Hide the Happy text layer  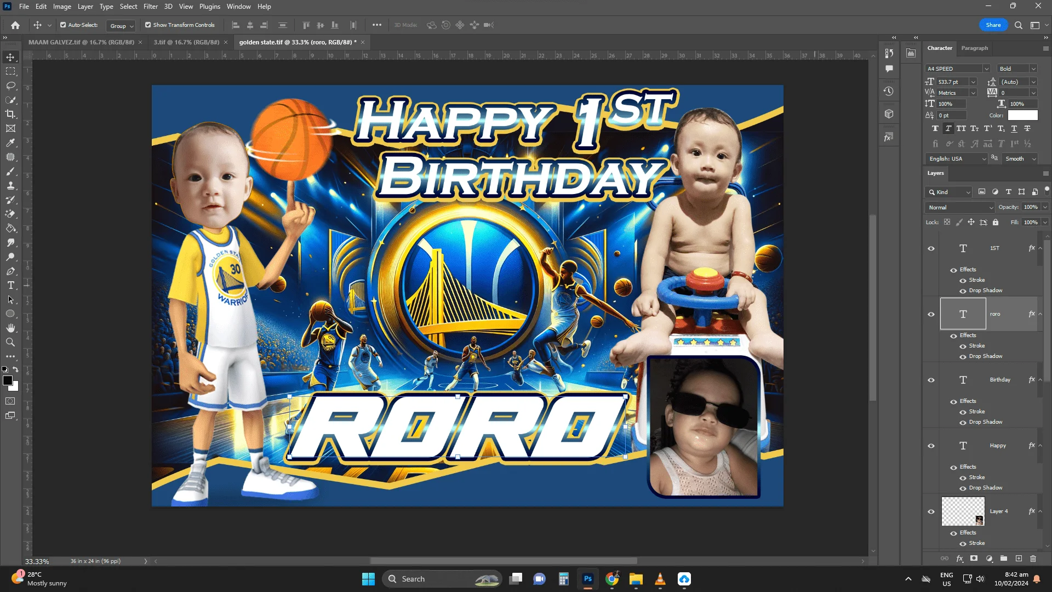point(931,446)
